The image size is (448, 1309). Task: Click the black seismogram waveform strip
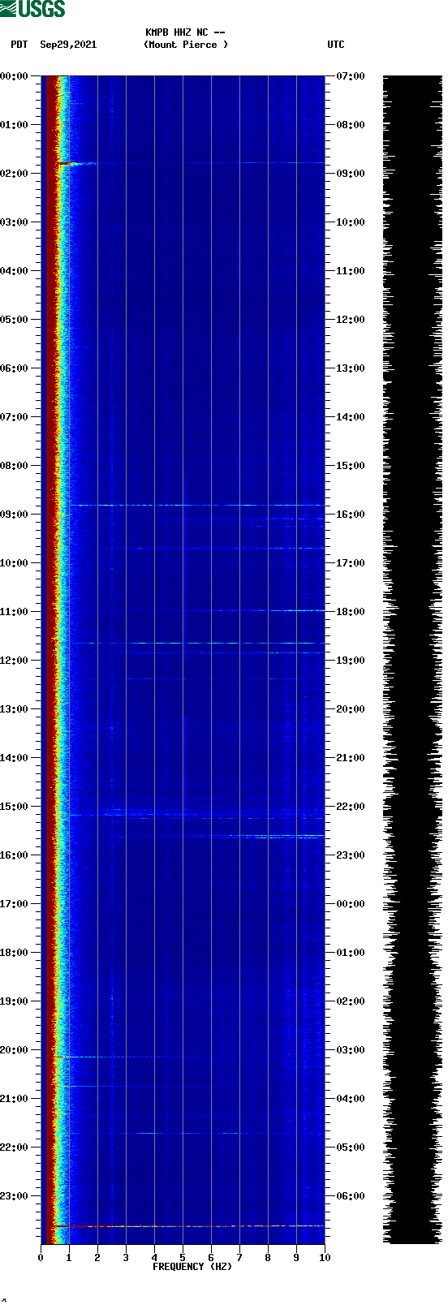coord(412,659)
